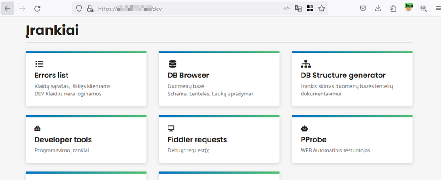The height and width of the screenshot is (180, 441).
Task: Open the Errors list title
Action: (x=52, y=75)
